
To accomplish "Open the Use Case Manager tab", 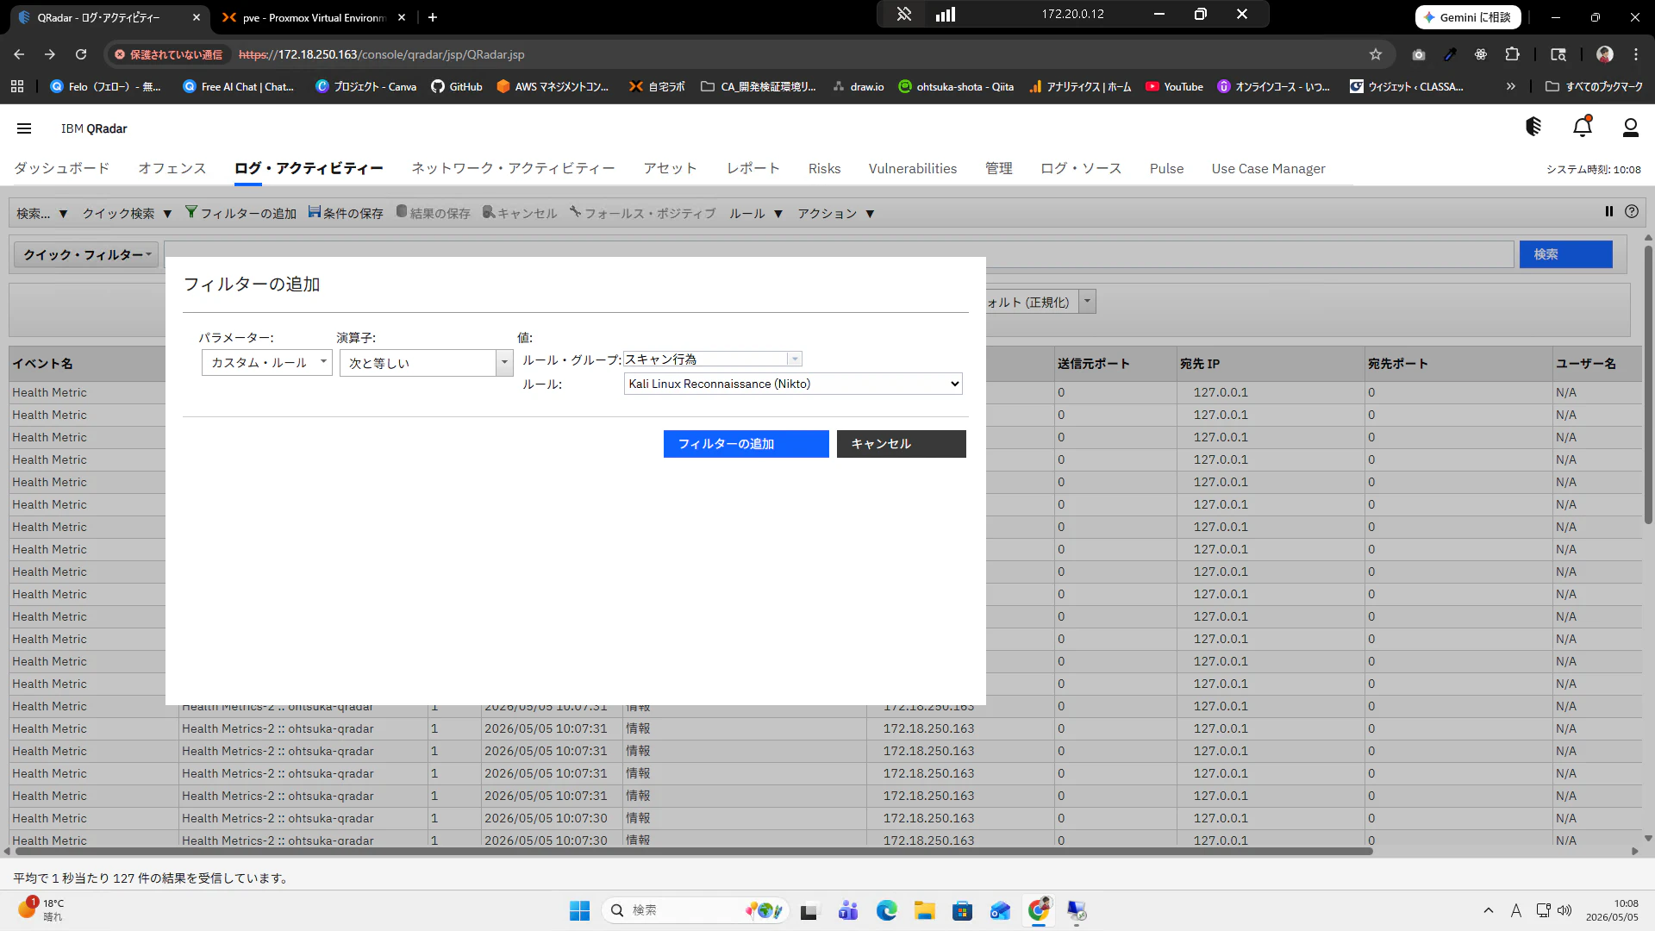I will [1268, 168].
